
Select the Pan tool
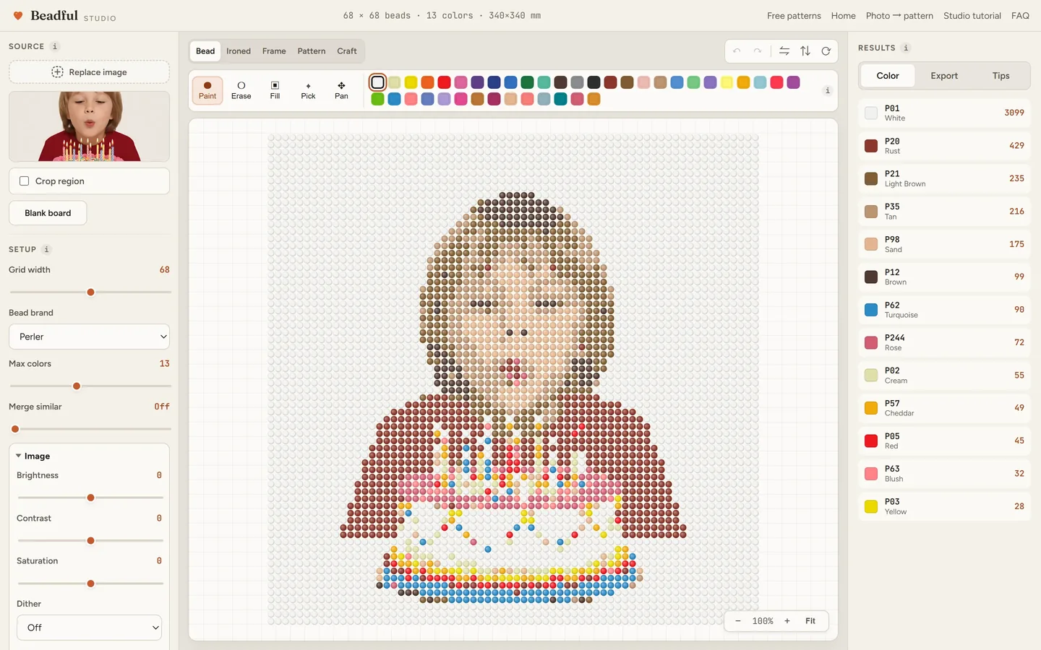tap(341, 90)
